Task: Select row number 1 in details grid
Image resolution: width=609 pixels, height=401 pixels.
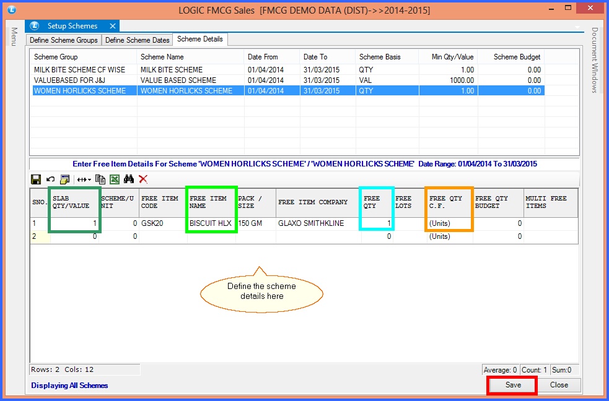Action: pyautogui.click(x=40, y=223)
